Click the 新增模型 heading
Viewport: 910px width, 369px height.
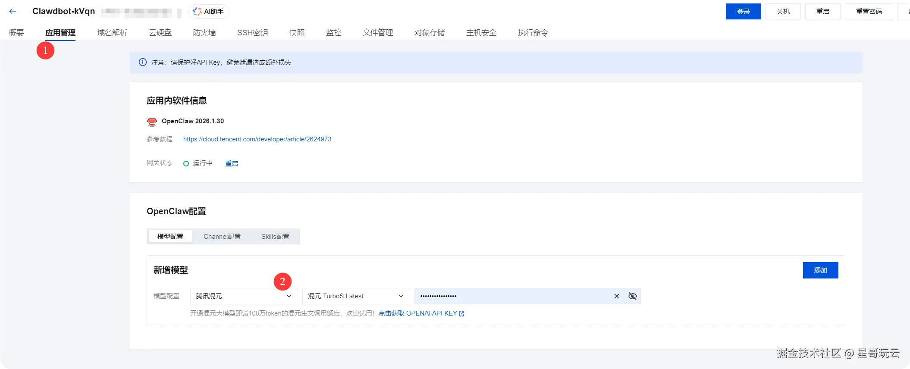click(171, 270)
